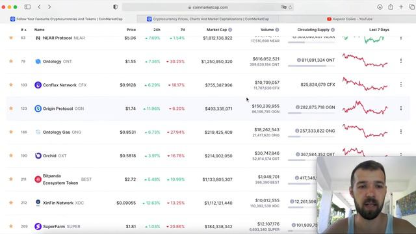Click the Orchid coin logo
416x234 pixels.
tap(38, 156)
